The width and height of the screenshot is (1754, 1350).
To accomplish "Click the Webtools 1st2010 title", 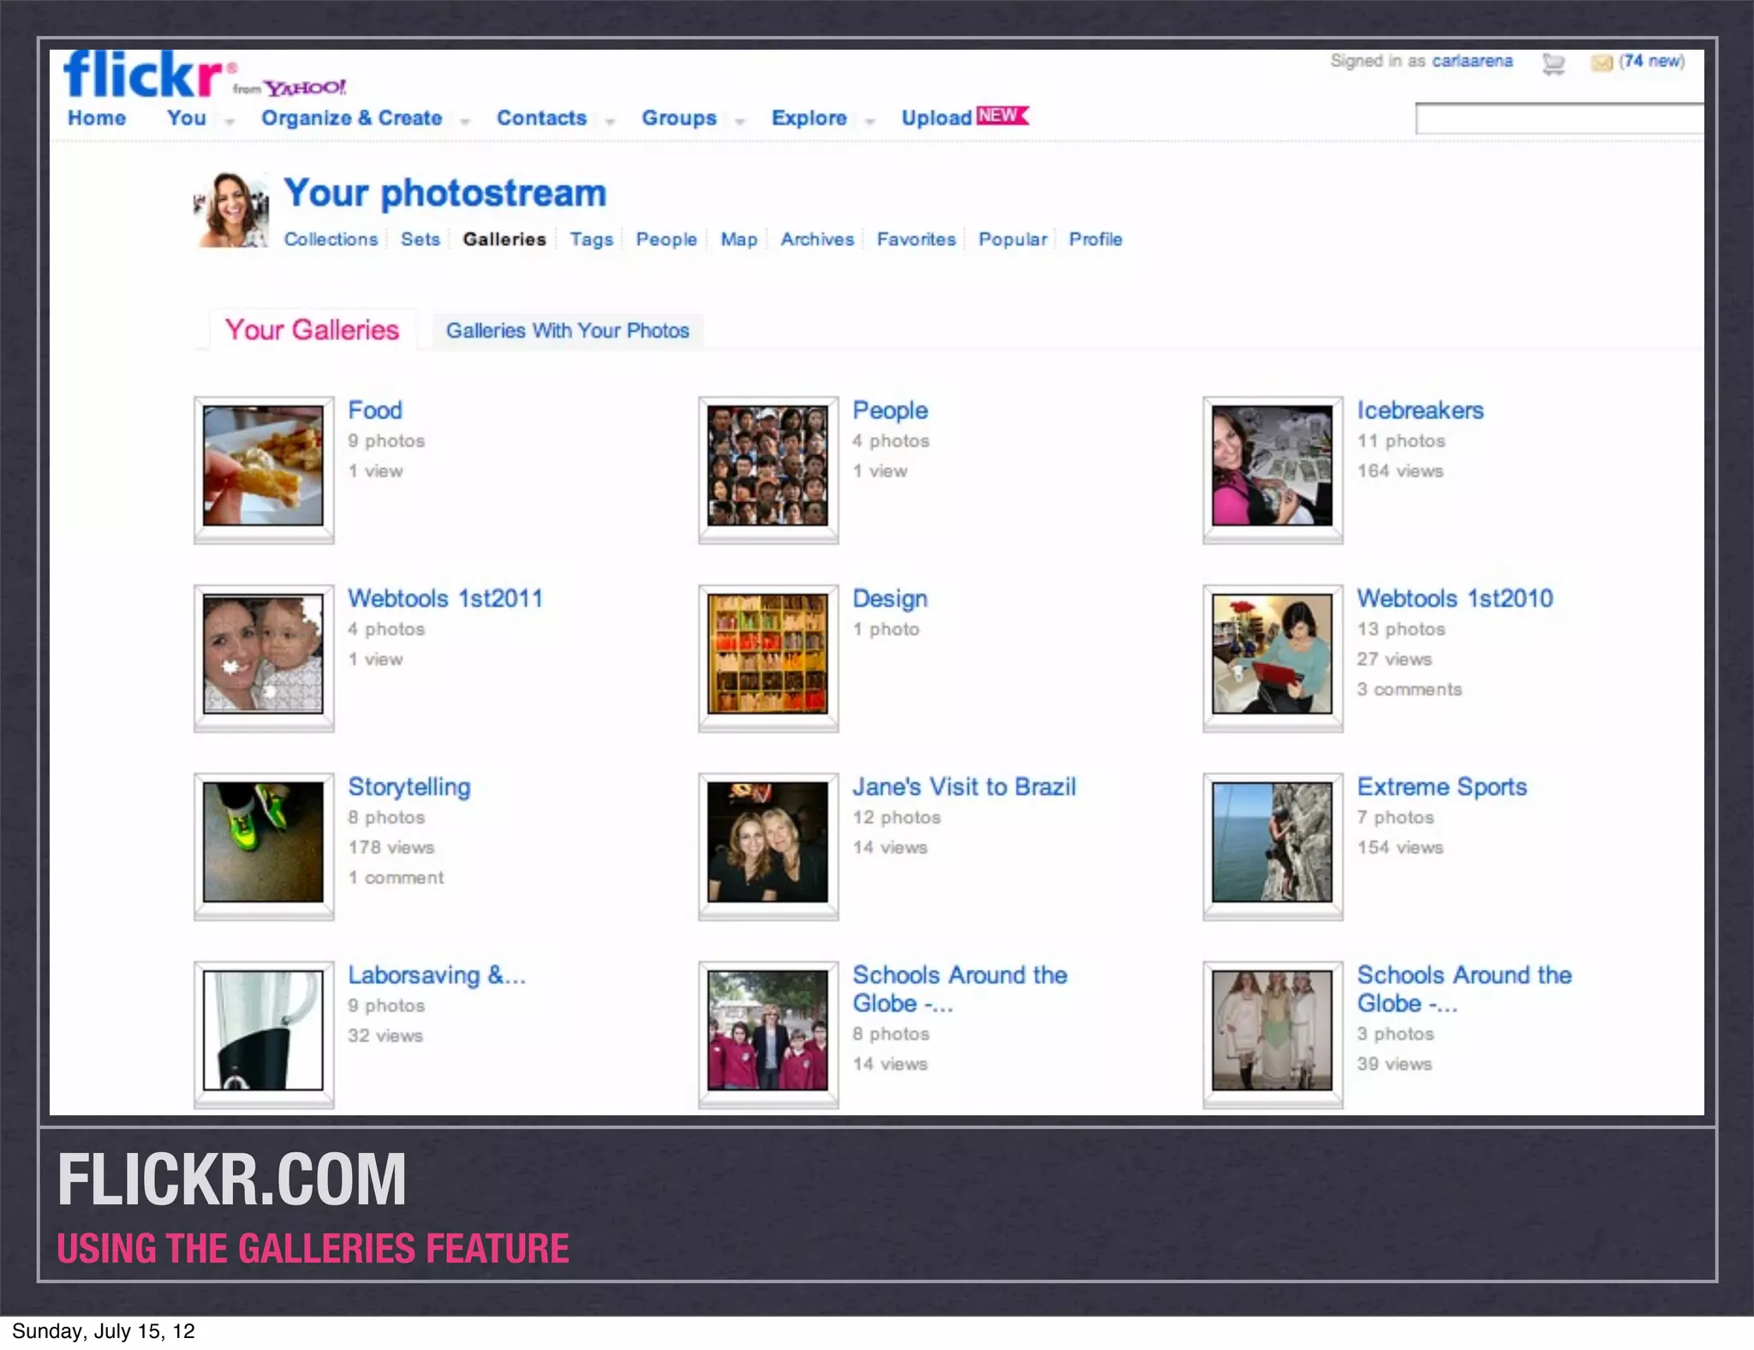I will [1454, 599].
